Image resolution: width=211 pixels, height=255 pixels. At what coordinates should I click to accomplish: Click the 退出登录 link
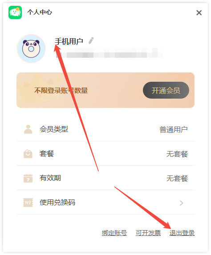click(182, 233)
